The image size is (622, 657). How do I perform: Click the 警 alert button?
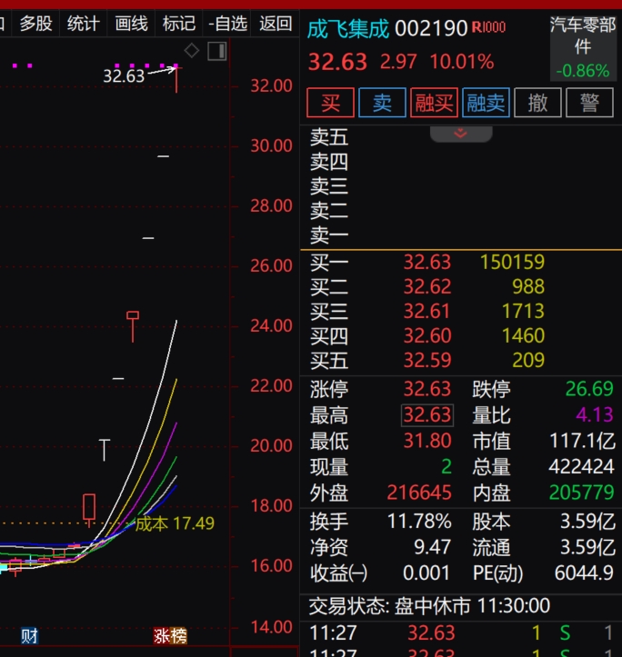[589, 103]
